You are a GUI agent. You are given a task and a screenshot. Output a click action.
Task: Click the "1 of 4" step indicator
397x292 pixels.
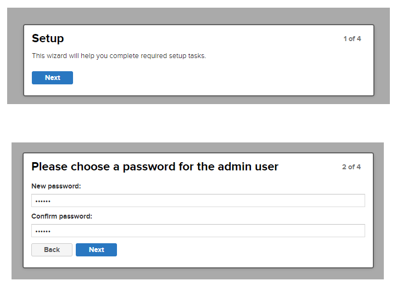tap(352, 39)
